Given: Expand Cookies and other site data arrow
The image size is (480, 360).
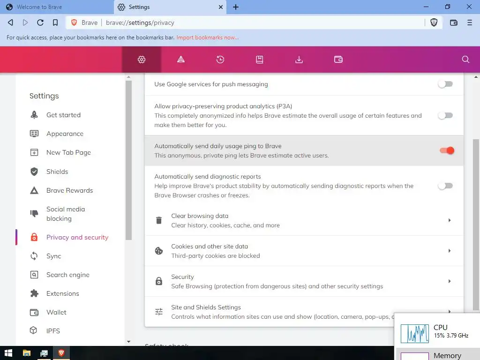Looking at the screenshot, I should click(450, 251).
